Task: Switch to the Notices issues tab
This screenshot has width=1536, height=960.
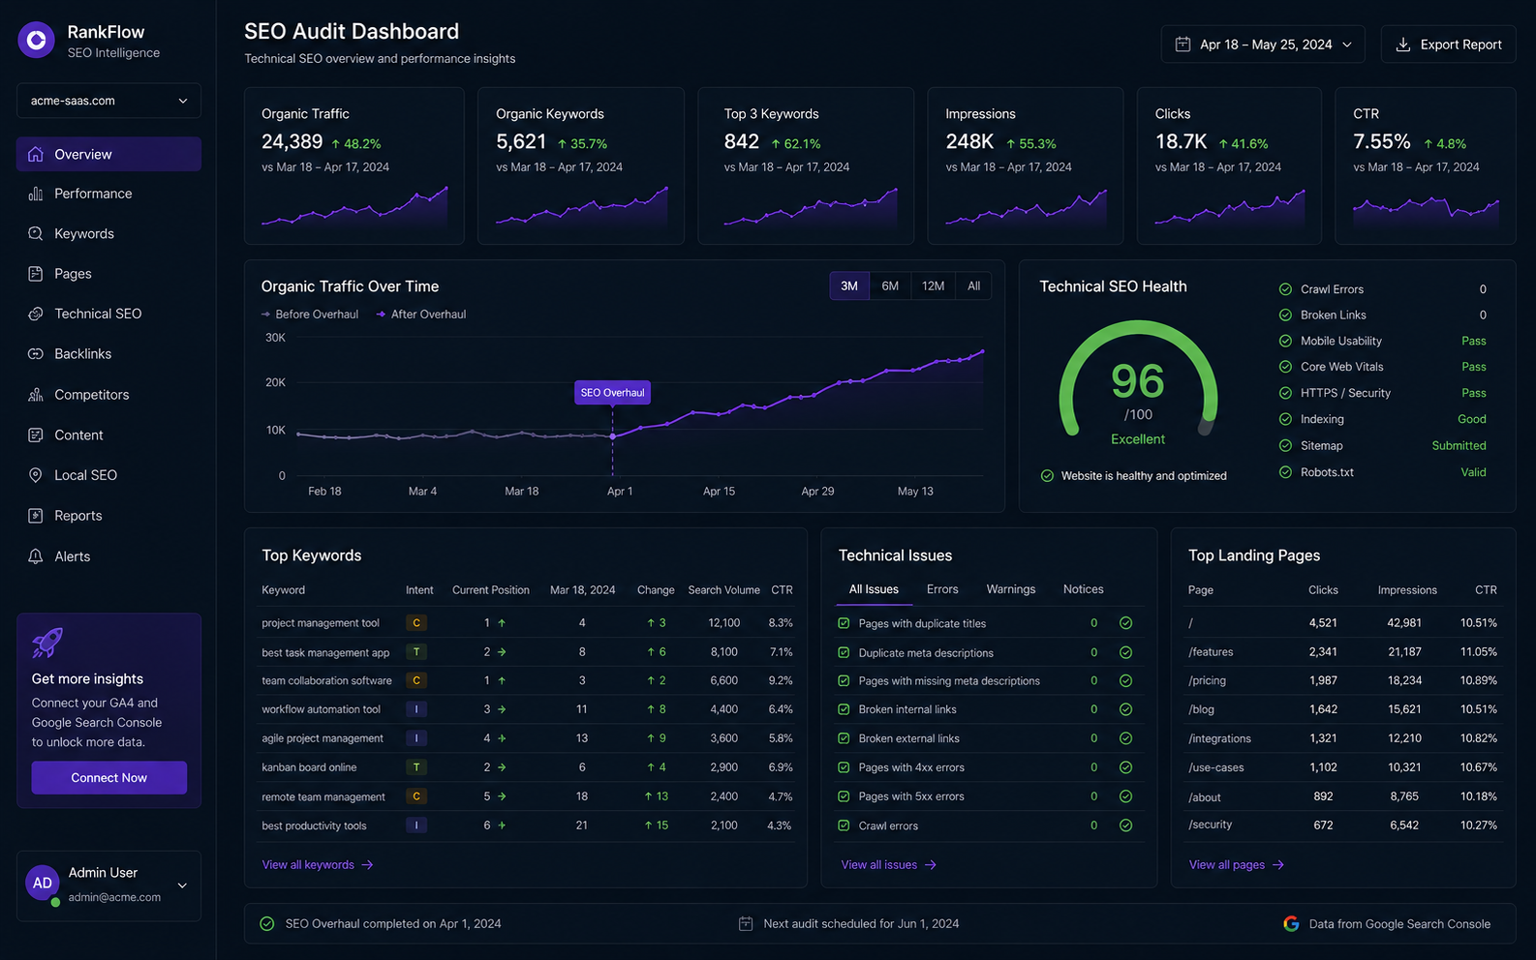Action: [1084, 589]
